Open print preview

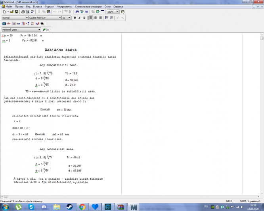click(28, 12)
